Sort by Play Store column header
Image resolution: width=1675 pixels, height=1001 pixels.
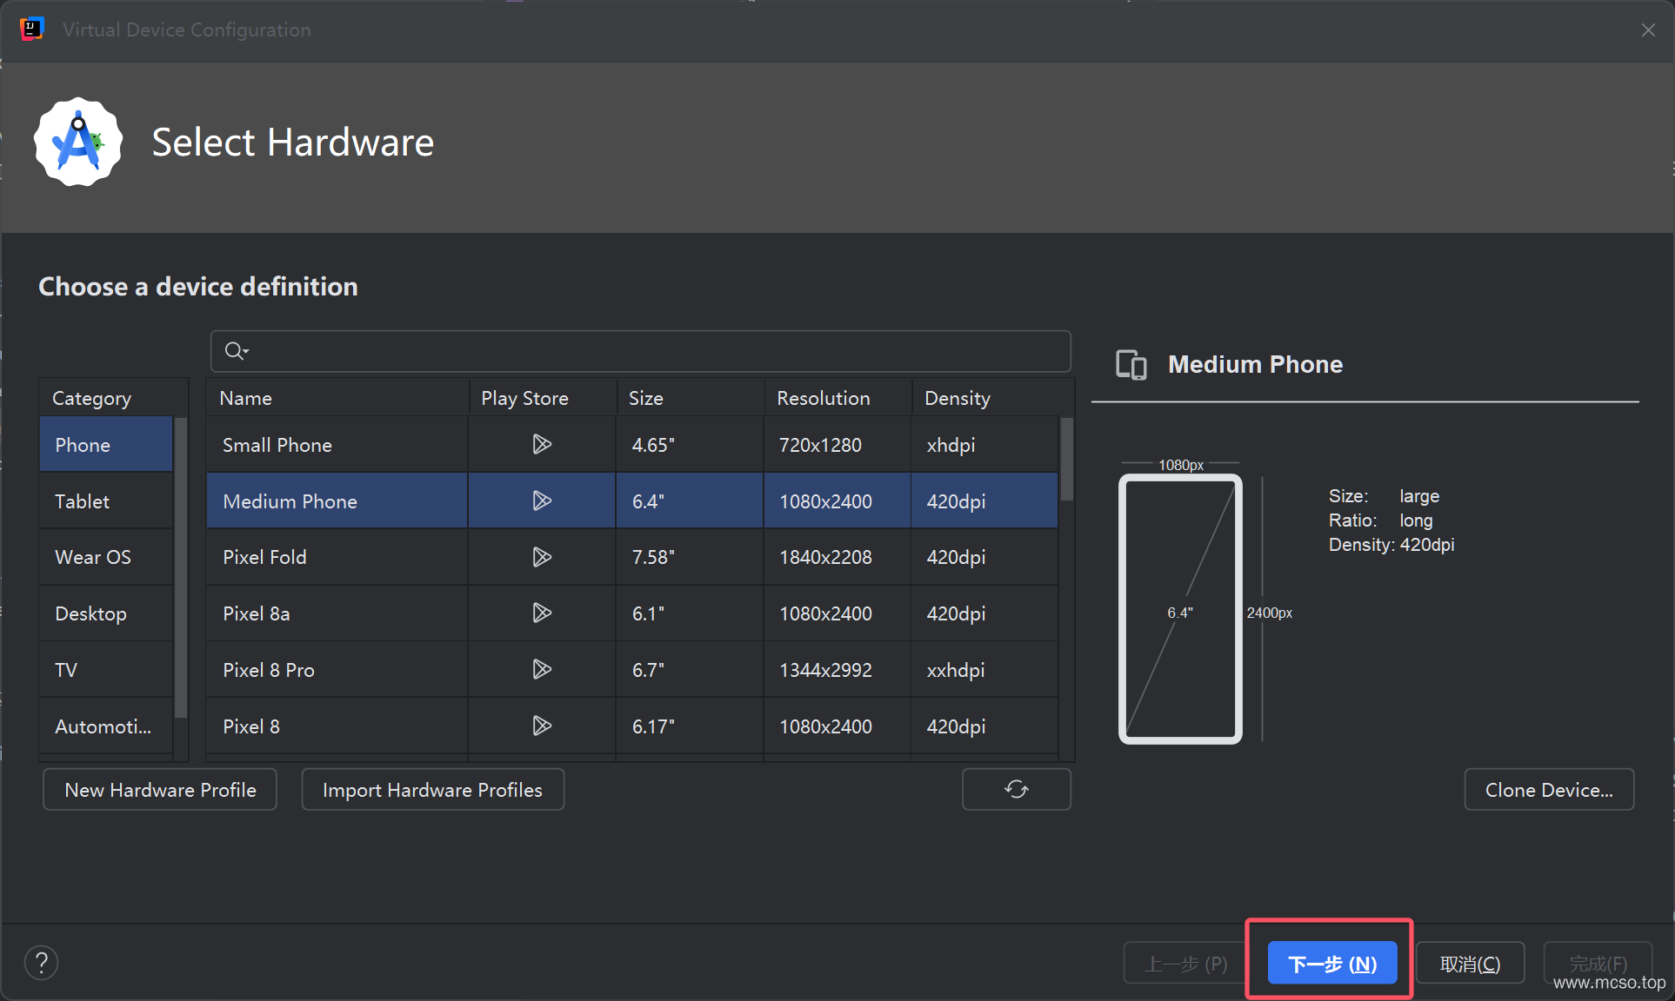pos(543,398)
